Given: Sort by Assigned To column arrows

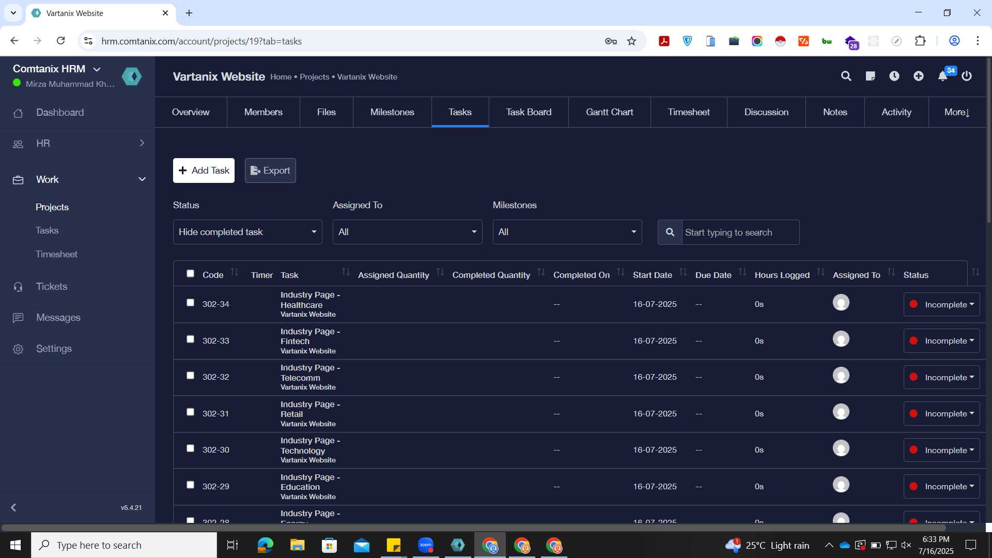Looking at the screenshot, I should [x=891, y=272].
